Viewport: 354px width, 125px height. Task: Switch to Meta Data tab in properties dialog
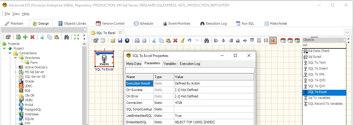click(134, 64)
